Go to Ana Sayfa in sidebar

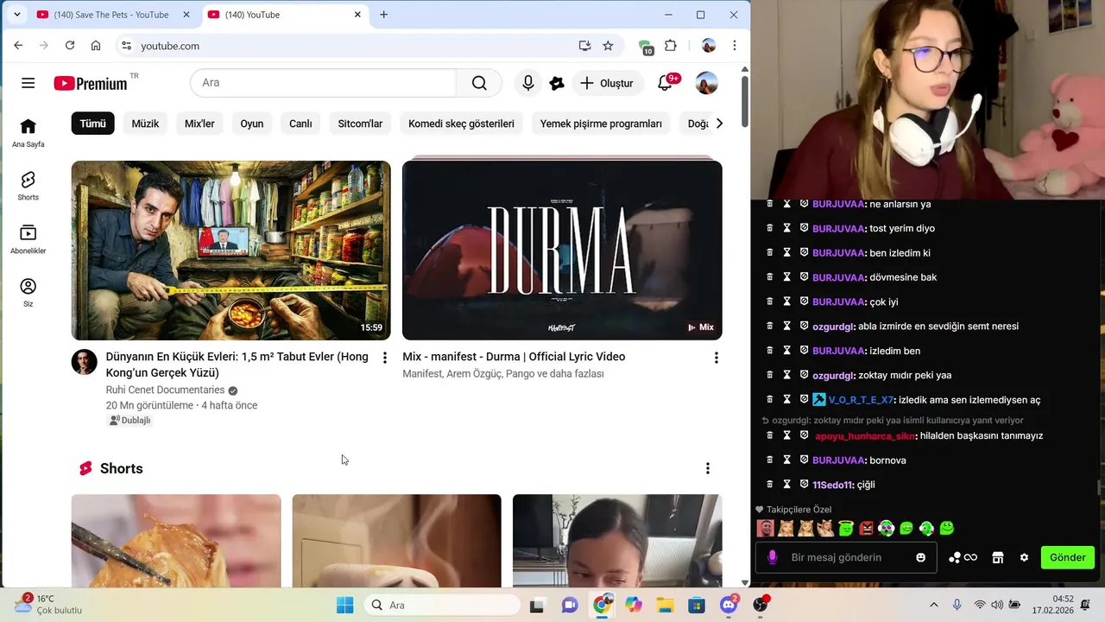coord(28,133)
